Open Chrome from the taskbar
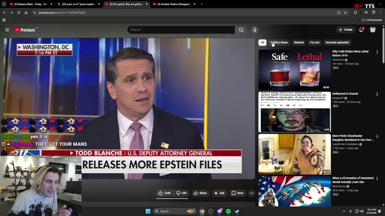This screenshot has width=385, height=216. point(202,211)
